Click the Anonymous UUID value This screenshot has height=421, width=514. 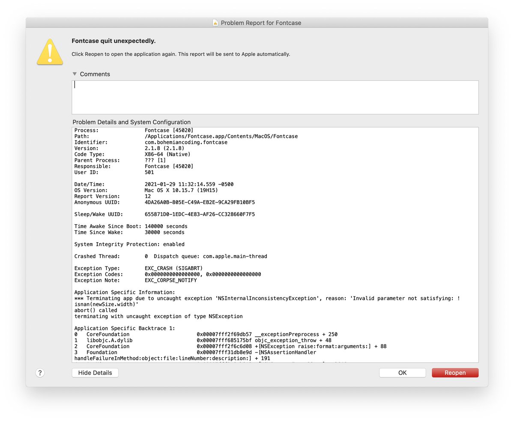[200, 202]
